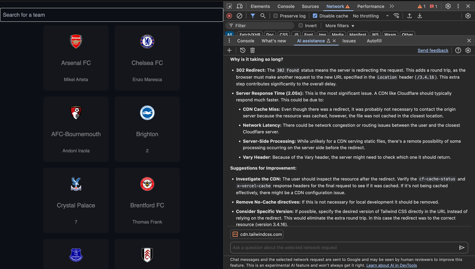Select the All request type filter
The image size is (475, 269).
(x=229, y=34)
